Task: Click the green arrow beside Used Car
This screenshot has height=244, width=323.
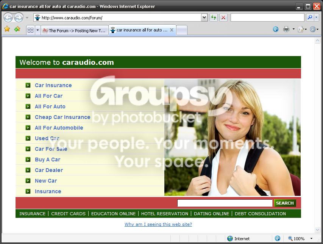Action: point(28,138)
